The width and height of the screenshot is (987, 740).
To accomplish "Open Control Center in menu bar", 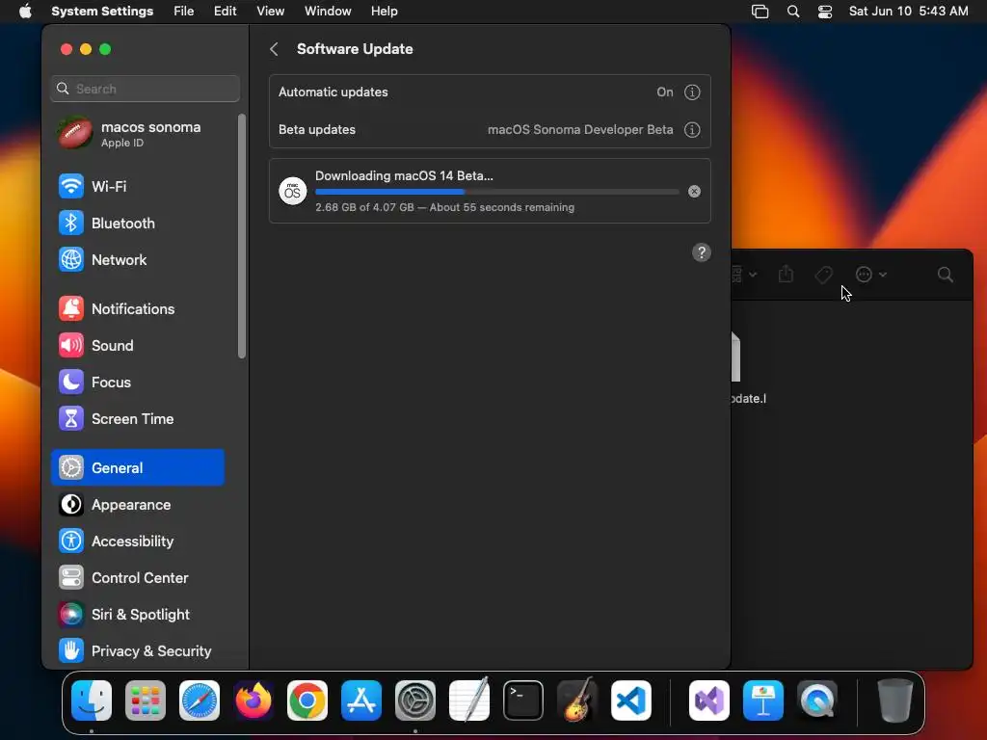I will (825, 12).
